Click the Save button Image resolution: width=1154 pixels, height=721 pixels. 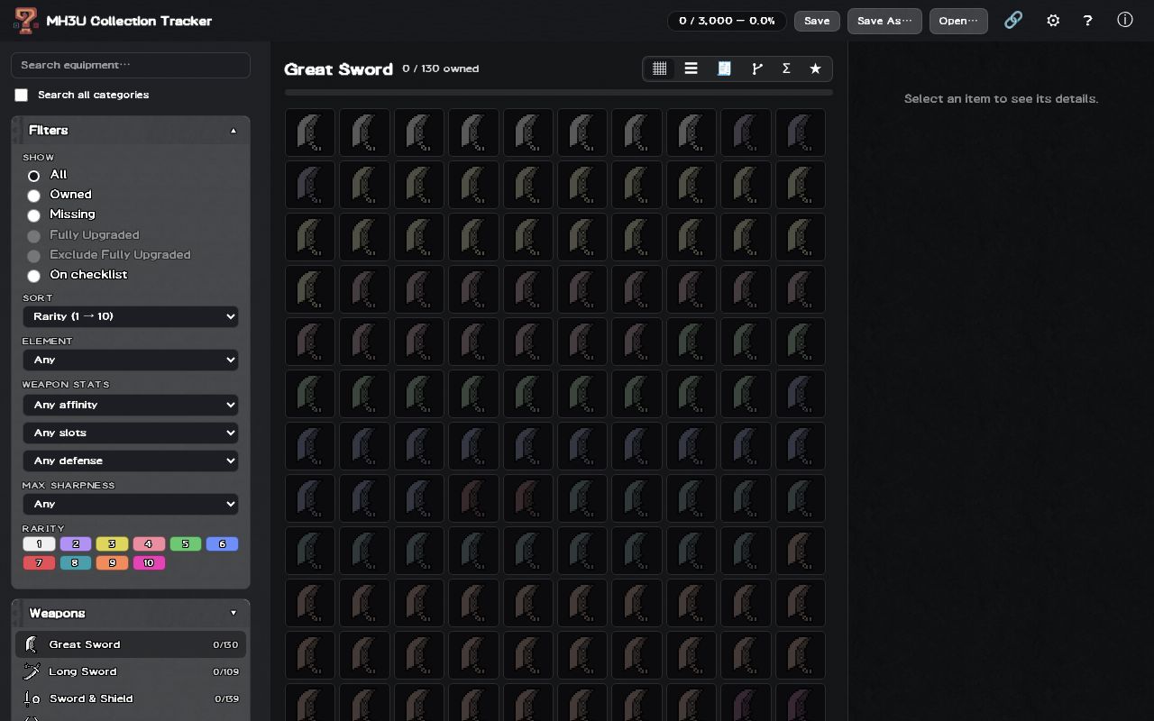tap(817, 21)
